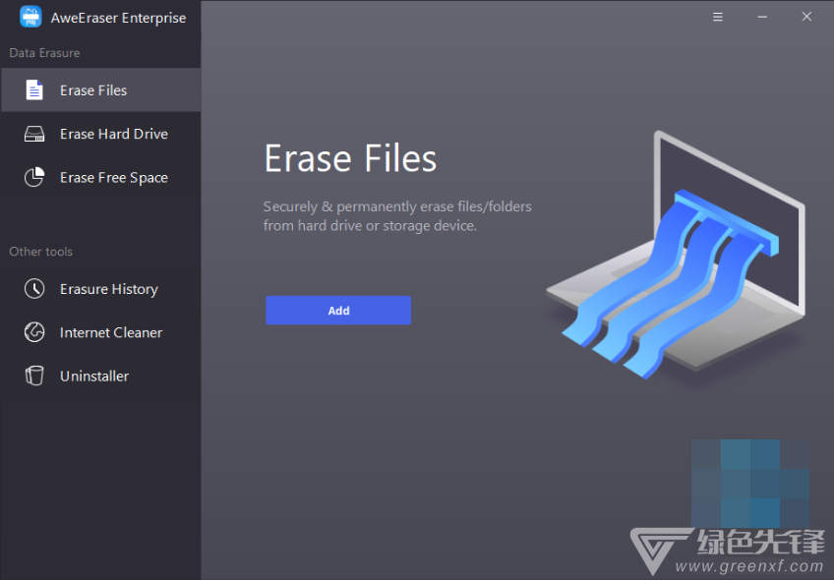Click the Erasure History clock icon
834x580 pixels.
tap(34, 289)
